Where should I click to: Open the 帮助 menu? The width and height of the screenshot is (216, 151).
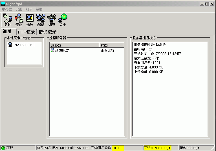point(39,9)
